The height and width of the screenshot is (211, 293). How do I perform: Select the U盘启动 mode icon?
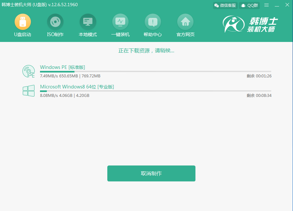click(x=22, y=22)
